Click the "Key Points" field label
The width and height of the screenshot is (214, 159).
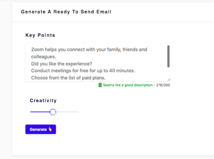click(40, 35)
